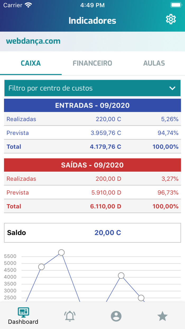Open the user profile icon
This screenshot has height=329, width=185.
click(x=116, y=316)
